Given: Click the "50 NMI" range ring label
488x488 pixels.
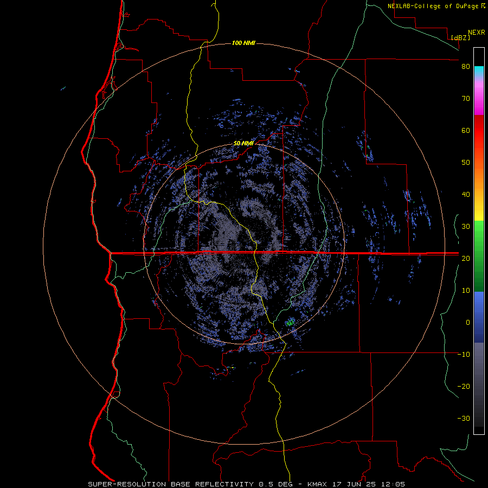Looking at the screenshot, I should (x=243, y=144).
